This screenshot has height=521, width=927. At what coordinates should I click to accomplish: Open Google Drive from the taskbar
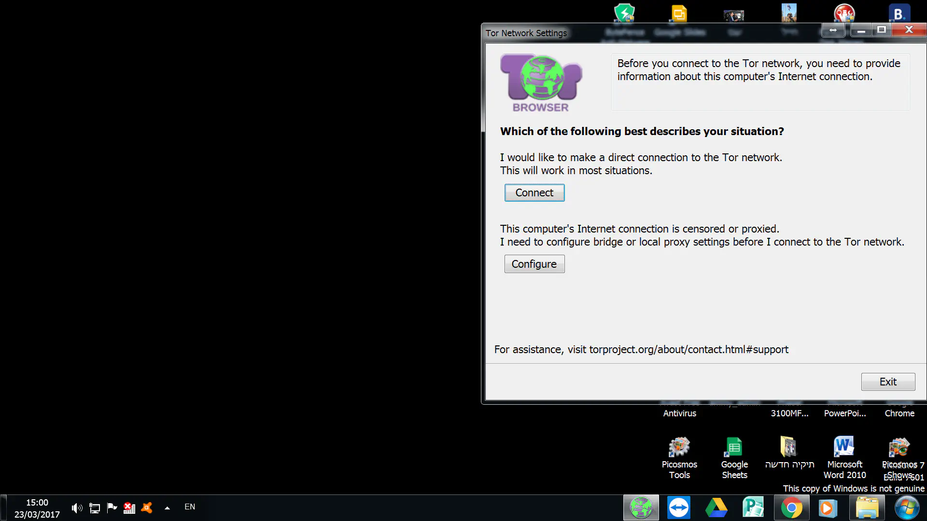(x=716, y=507)
